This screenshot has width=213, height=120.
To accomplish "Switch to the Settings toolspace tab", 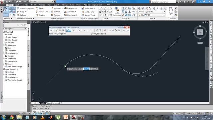I will [28, 48].
